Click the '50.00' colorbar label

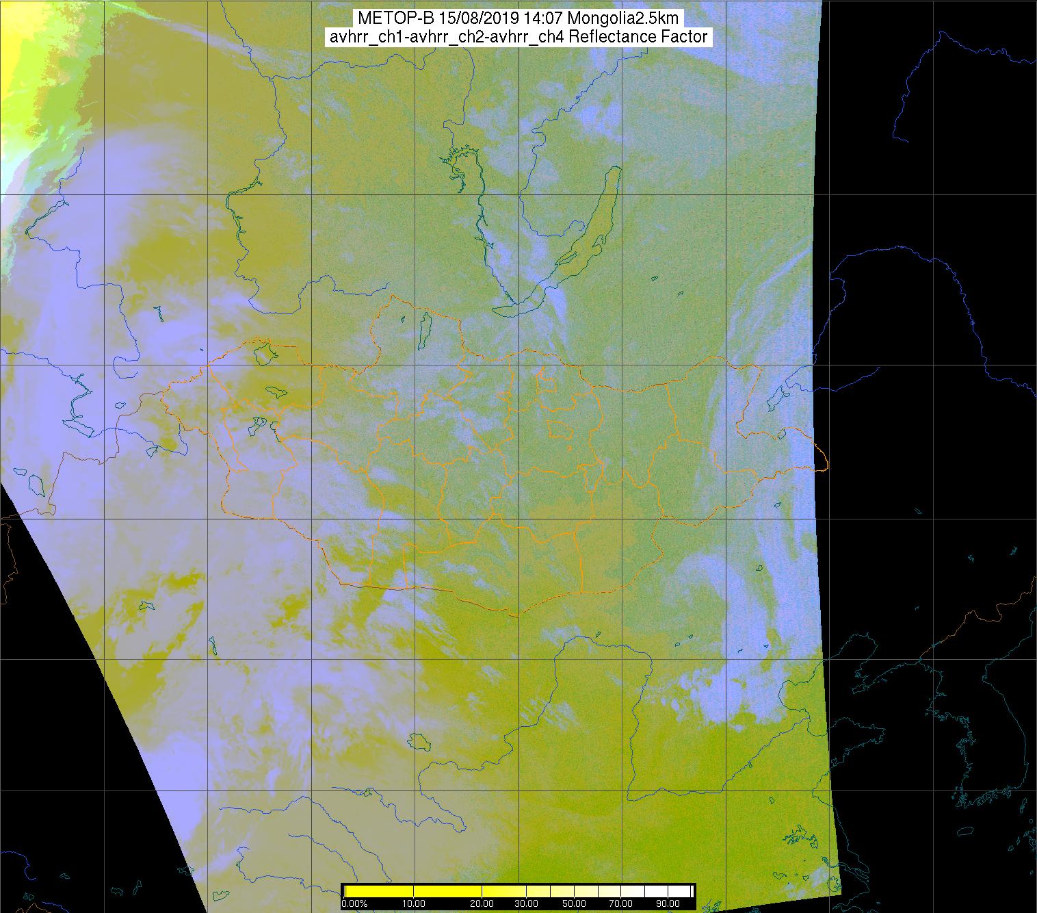tap(574, 903)
